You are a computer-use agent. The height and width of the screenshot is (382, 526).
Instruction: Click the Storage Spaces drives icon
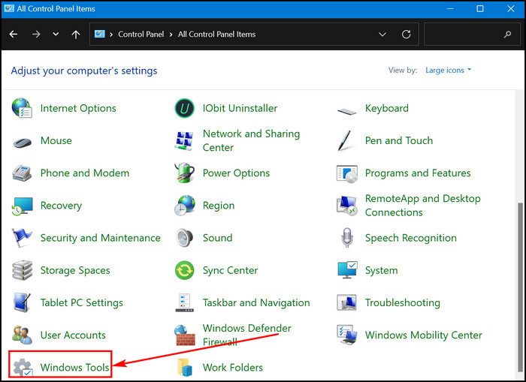22,270
